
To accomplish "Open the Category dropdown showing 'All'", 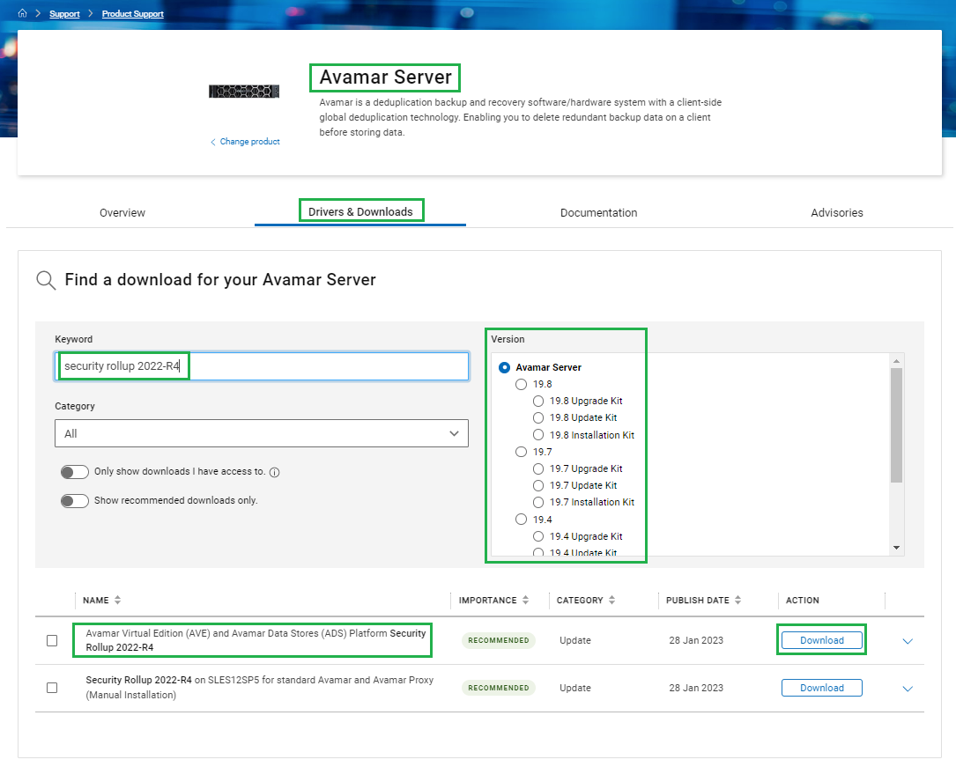I will click(x=262, y=433).
